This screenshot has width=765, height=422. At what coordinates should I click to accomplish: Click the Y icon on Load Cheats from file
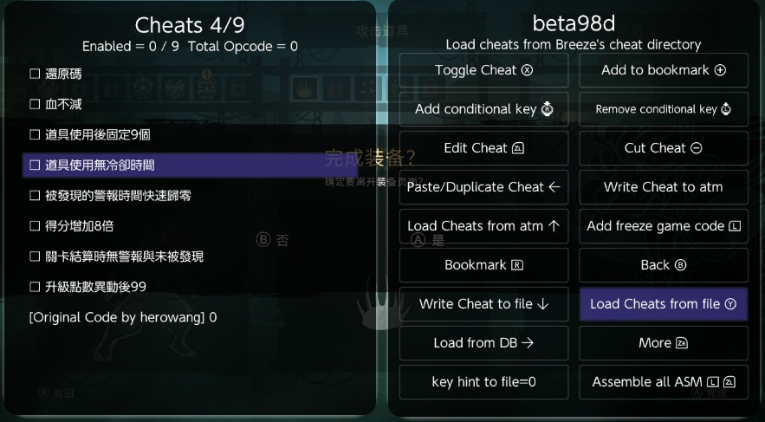pos(729,304)
